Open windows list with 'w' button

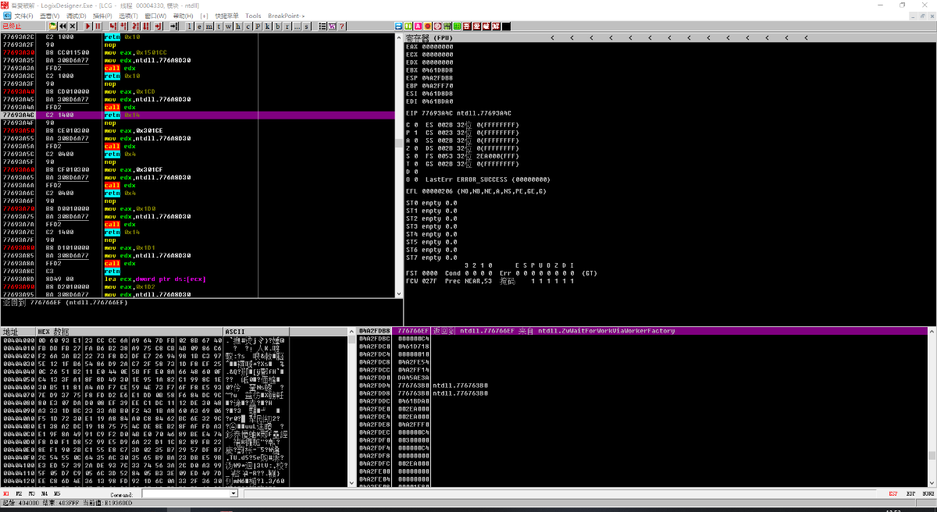pyautogui.click(x=229, y=26)
